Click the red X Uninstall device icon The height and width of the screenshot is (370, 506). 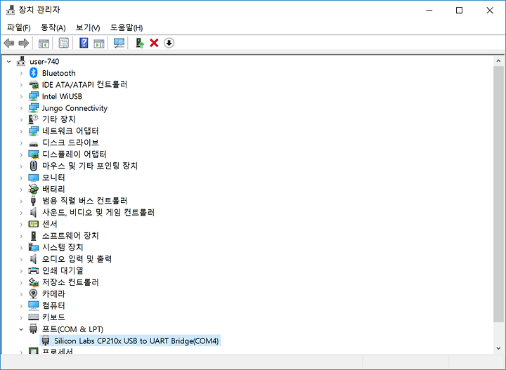(x=154, y=43)
